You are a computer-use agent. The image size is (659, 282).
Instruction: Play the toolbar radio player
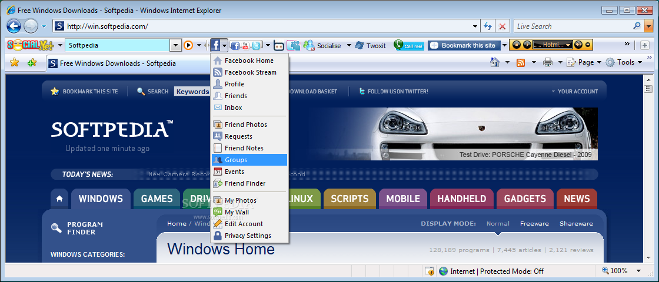tap(526, 45)
